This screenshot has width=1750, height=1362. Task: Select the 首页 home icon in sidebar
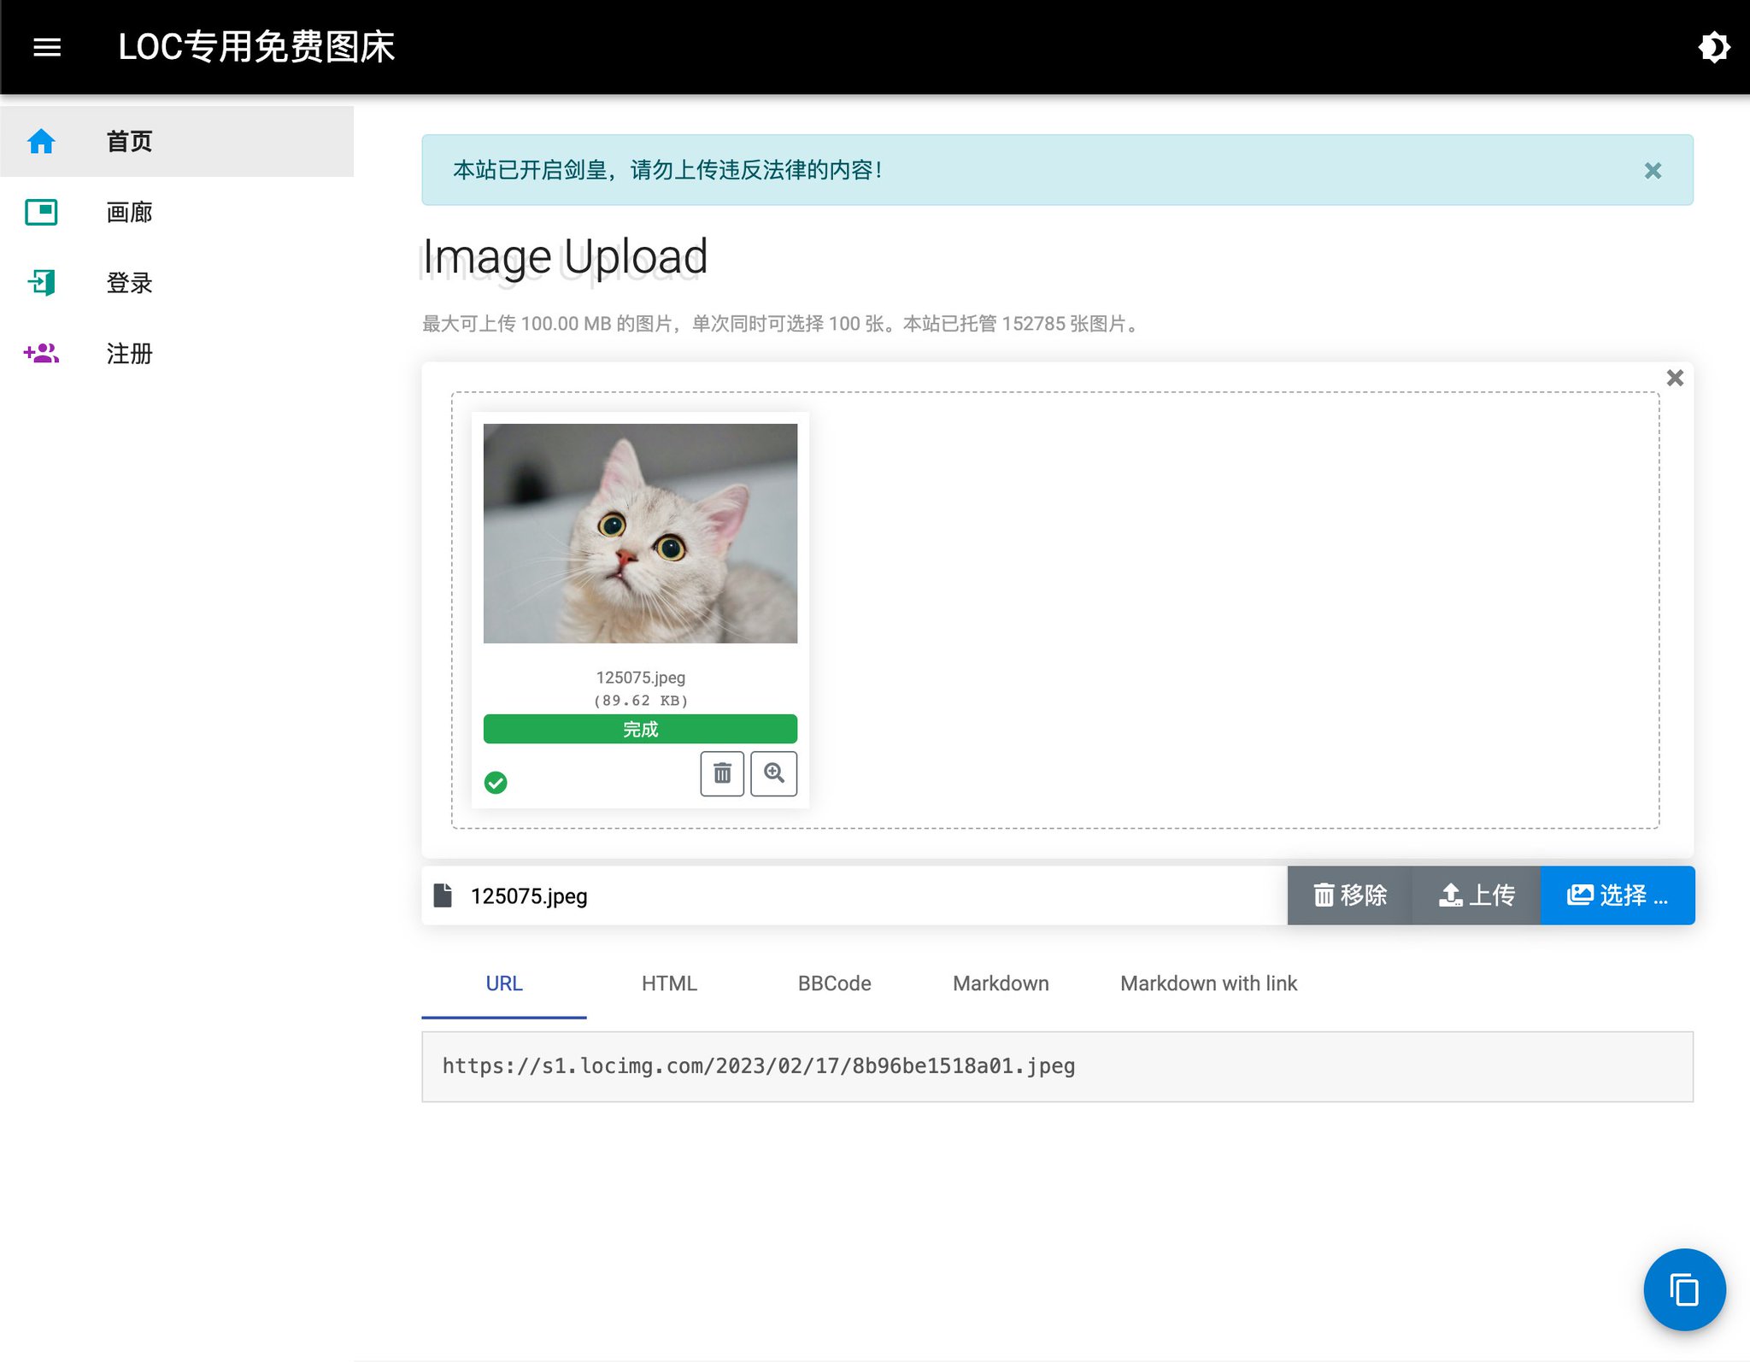click(x=41, y=141)
